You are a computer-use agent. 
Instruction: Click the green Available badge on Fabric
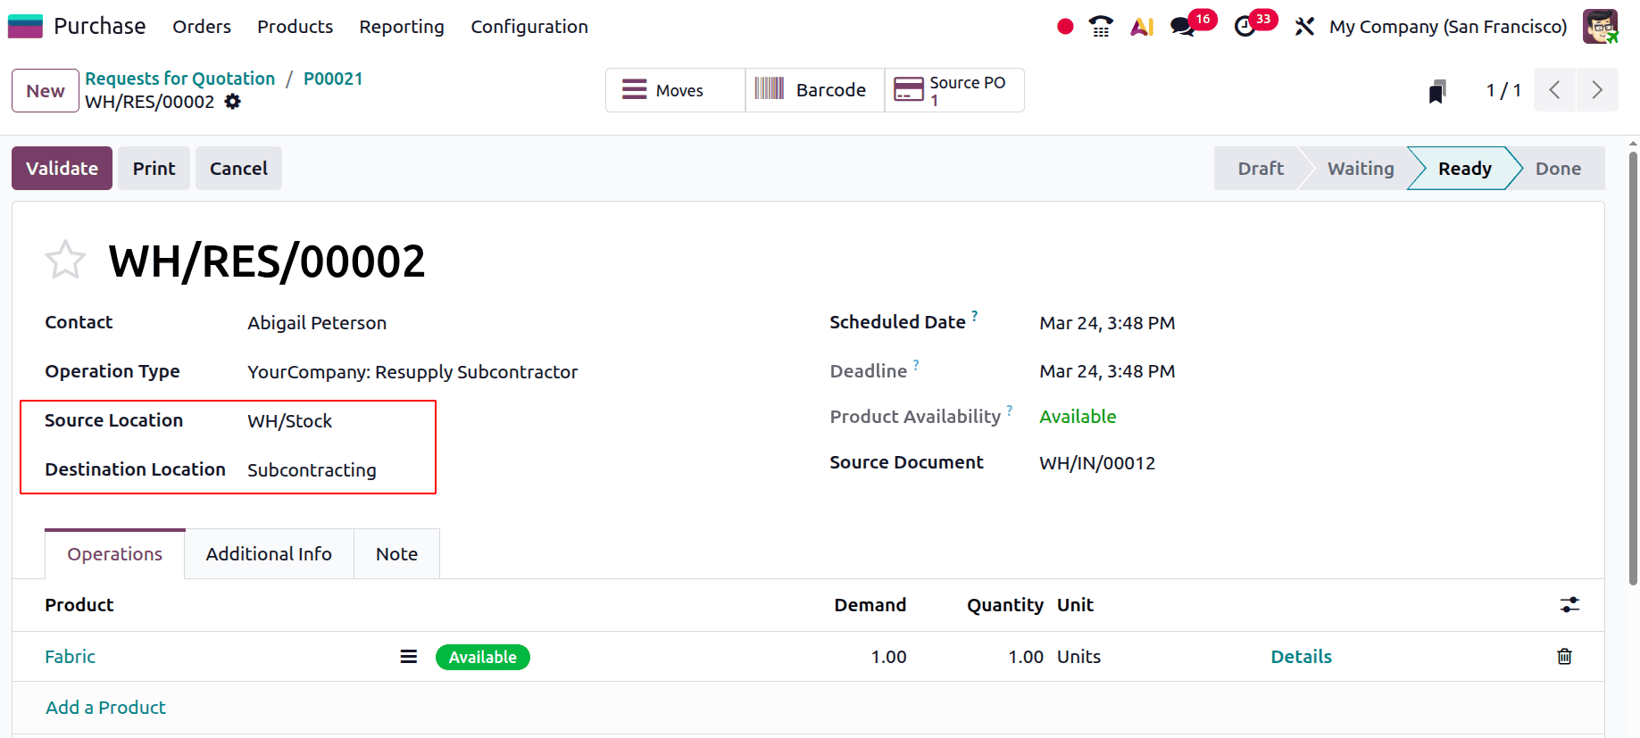tap(483, 657)
